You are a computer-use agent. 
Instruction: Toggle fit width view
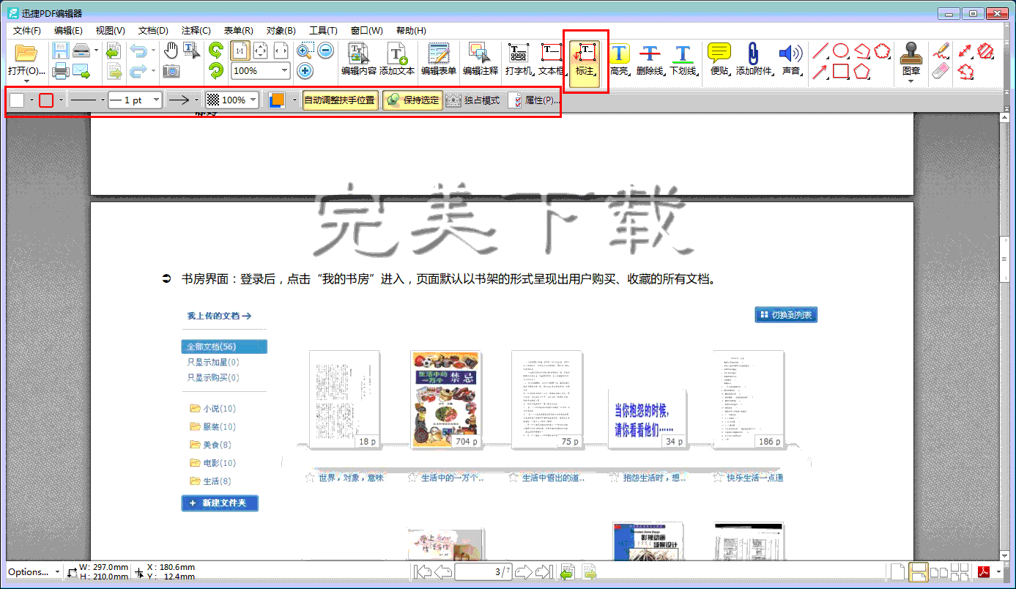(281, 51)
